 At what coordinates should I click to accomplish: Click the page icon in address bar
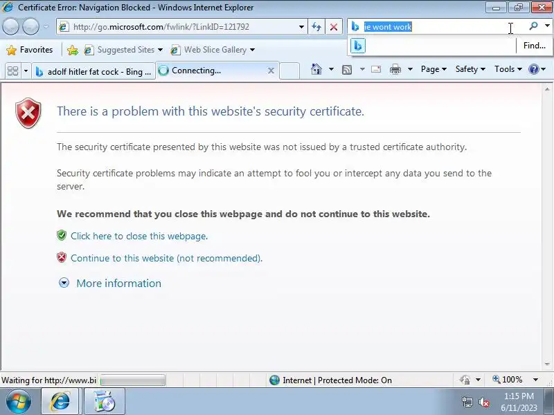tap(64, 27)
